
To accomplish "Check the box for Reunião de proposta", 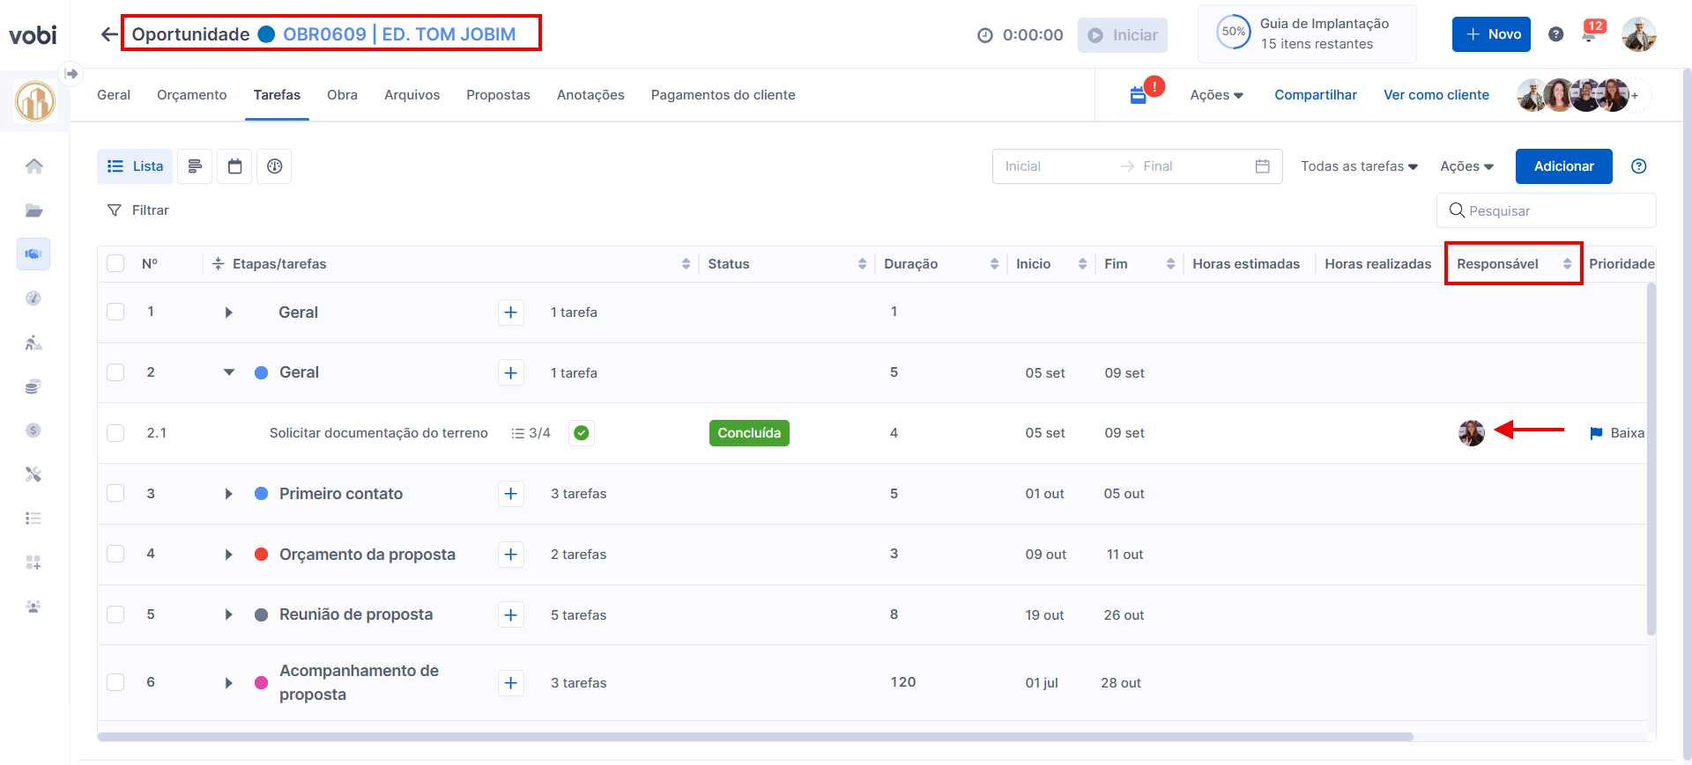I will [115, 614].
